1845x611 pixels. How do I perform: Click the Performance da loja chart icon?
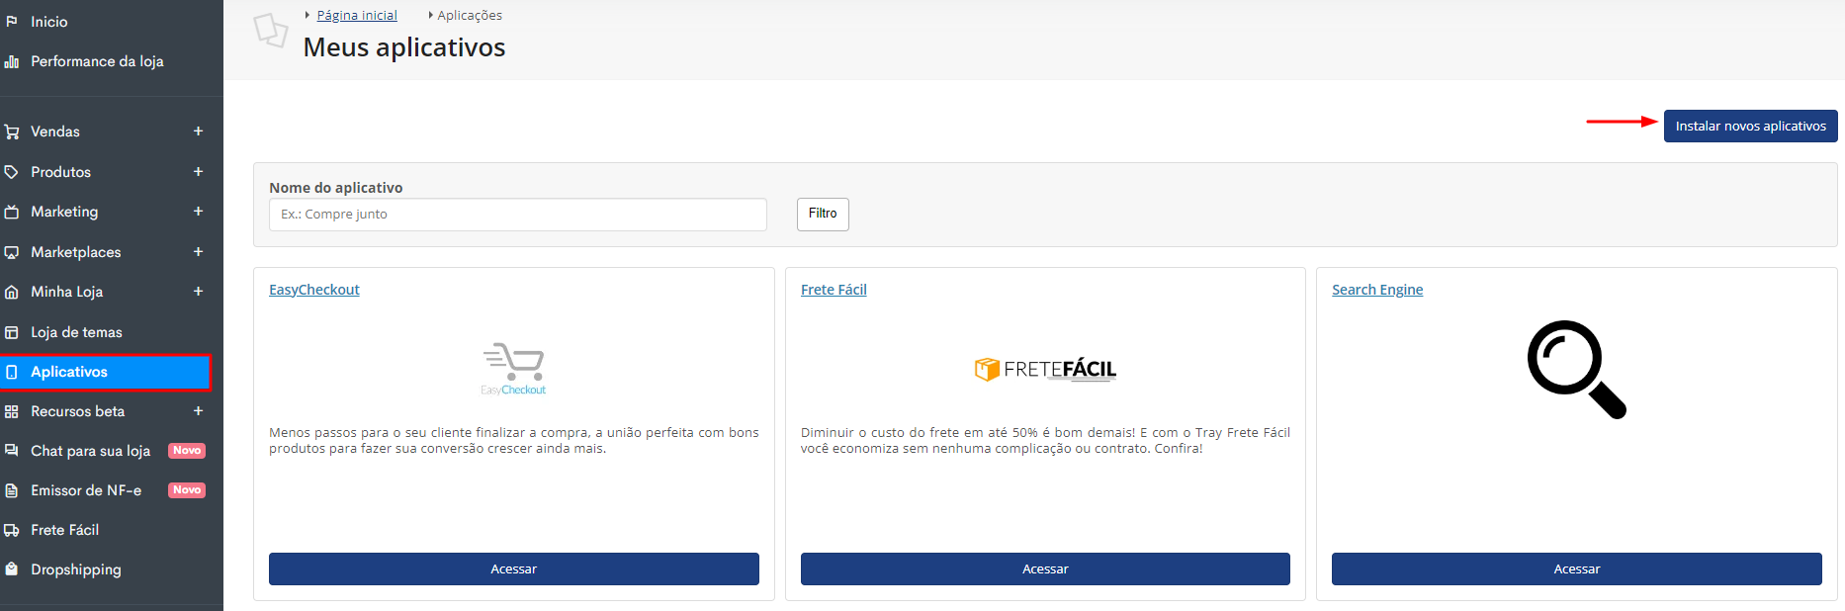[x=12, y=61]
